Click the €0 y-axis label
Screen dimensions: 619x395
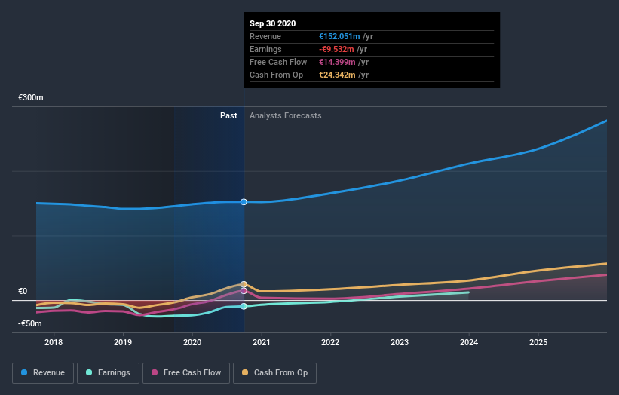(23, 291)
